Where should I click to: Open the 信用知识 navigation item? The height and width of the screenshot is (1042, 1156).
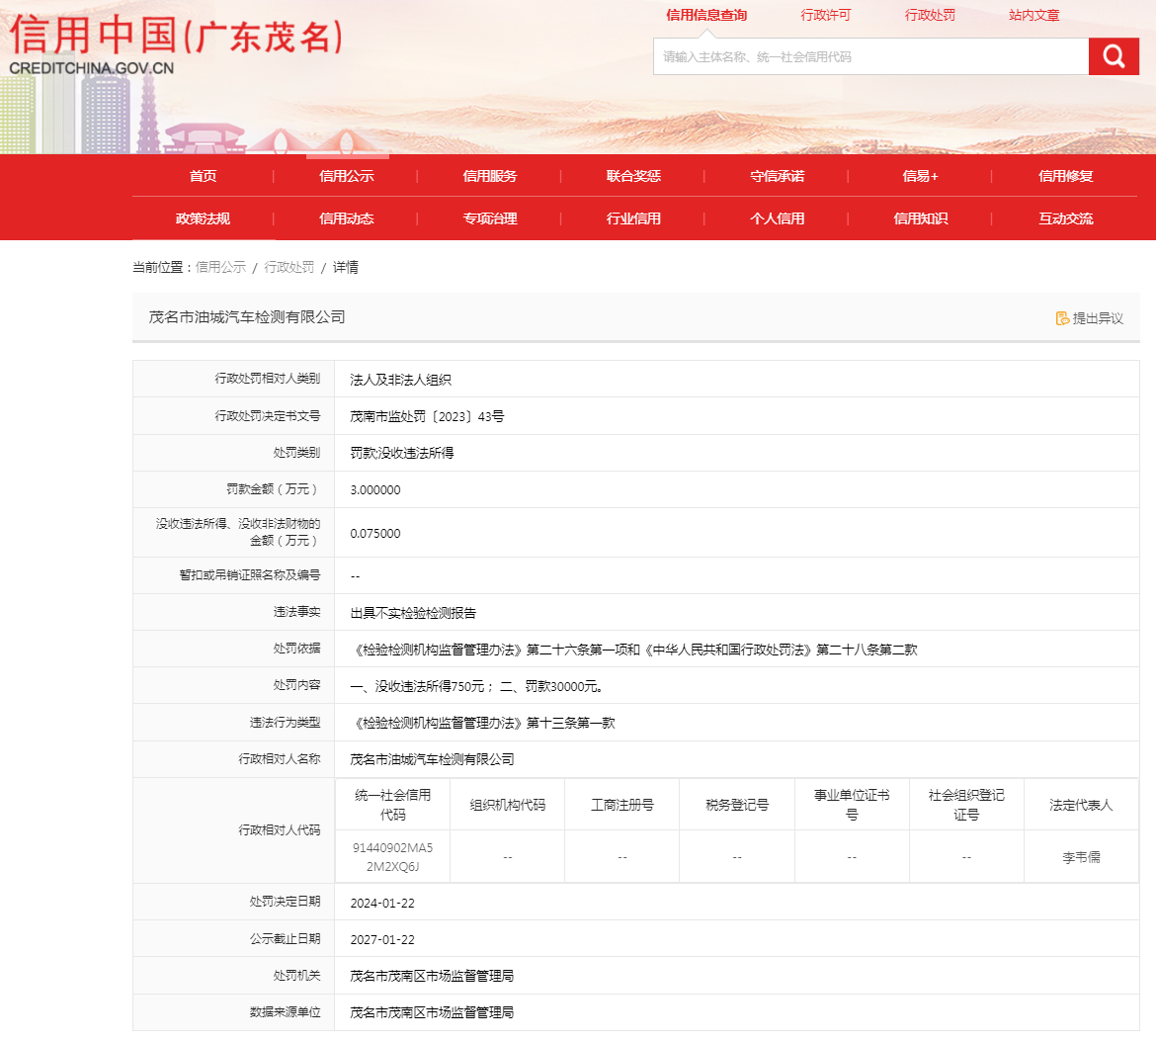click(920, 218)
